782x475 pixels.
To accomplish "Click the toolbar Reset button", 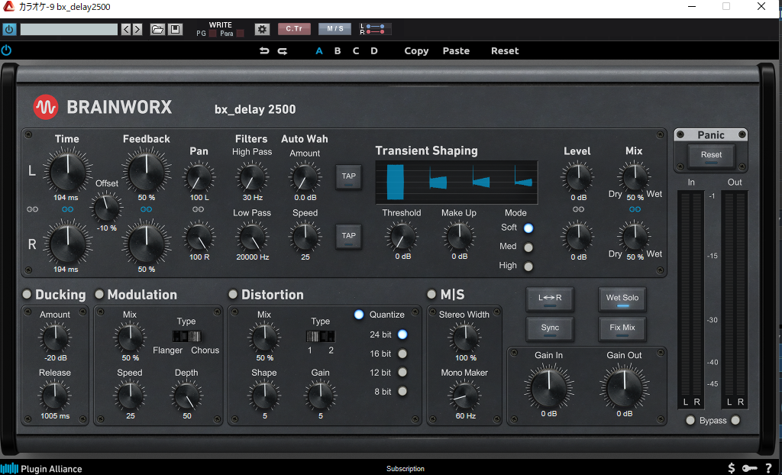I will point(505,51).
